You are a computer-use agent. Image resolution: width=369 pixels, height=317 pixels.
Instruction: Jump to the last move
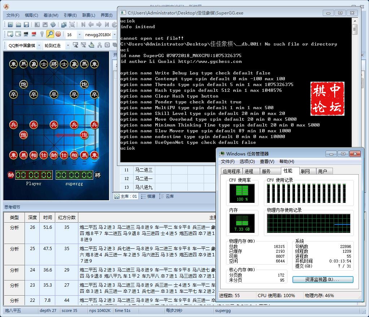pos(107,25)
